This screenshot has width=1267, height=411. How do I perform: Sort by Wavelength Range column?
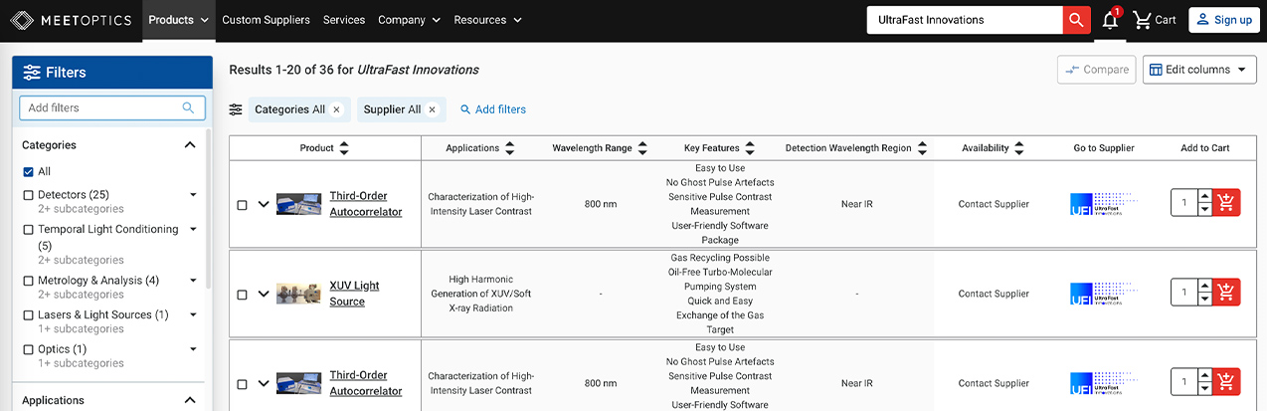pos(642,148)
